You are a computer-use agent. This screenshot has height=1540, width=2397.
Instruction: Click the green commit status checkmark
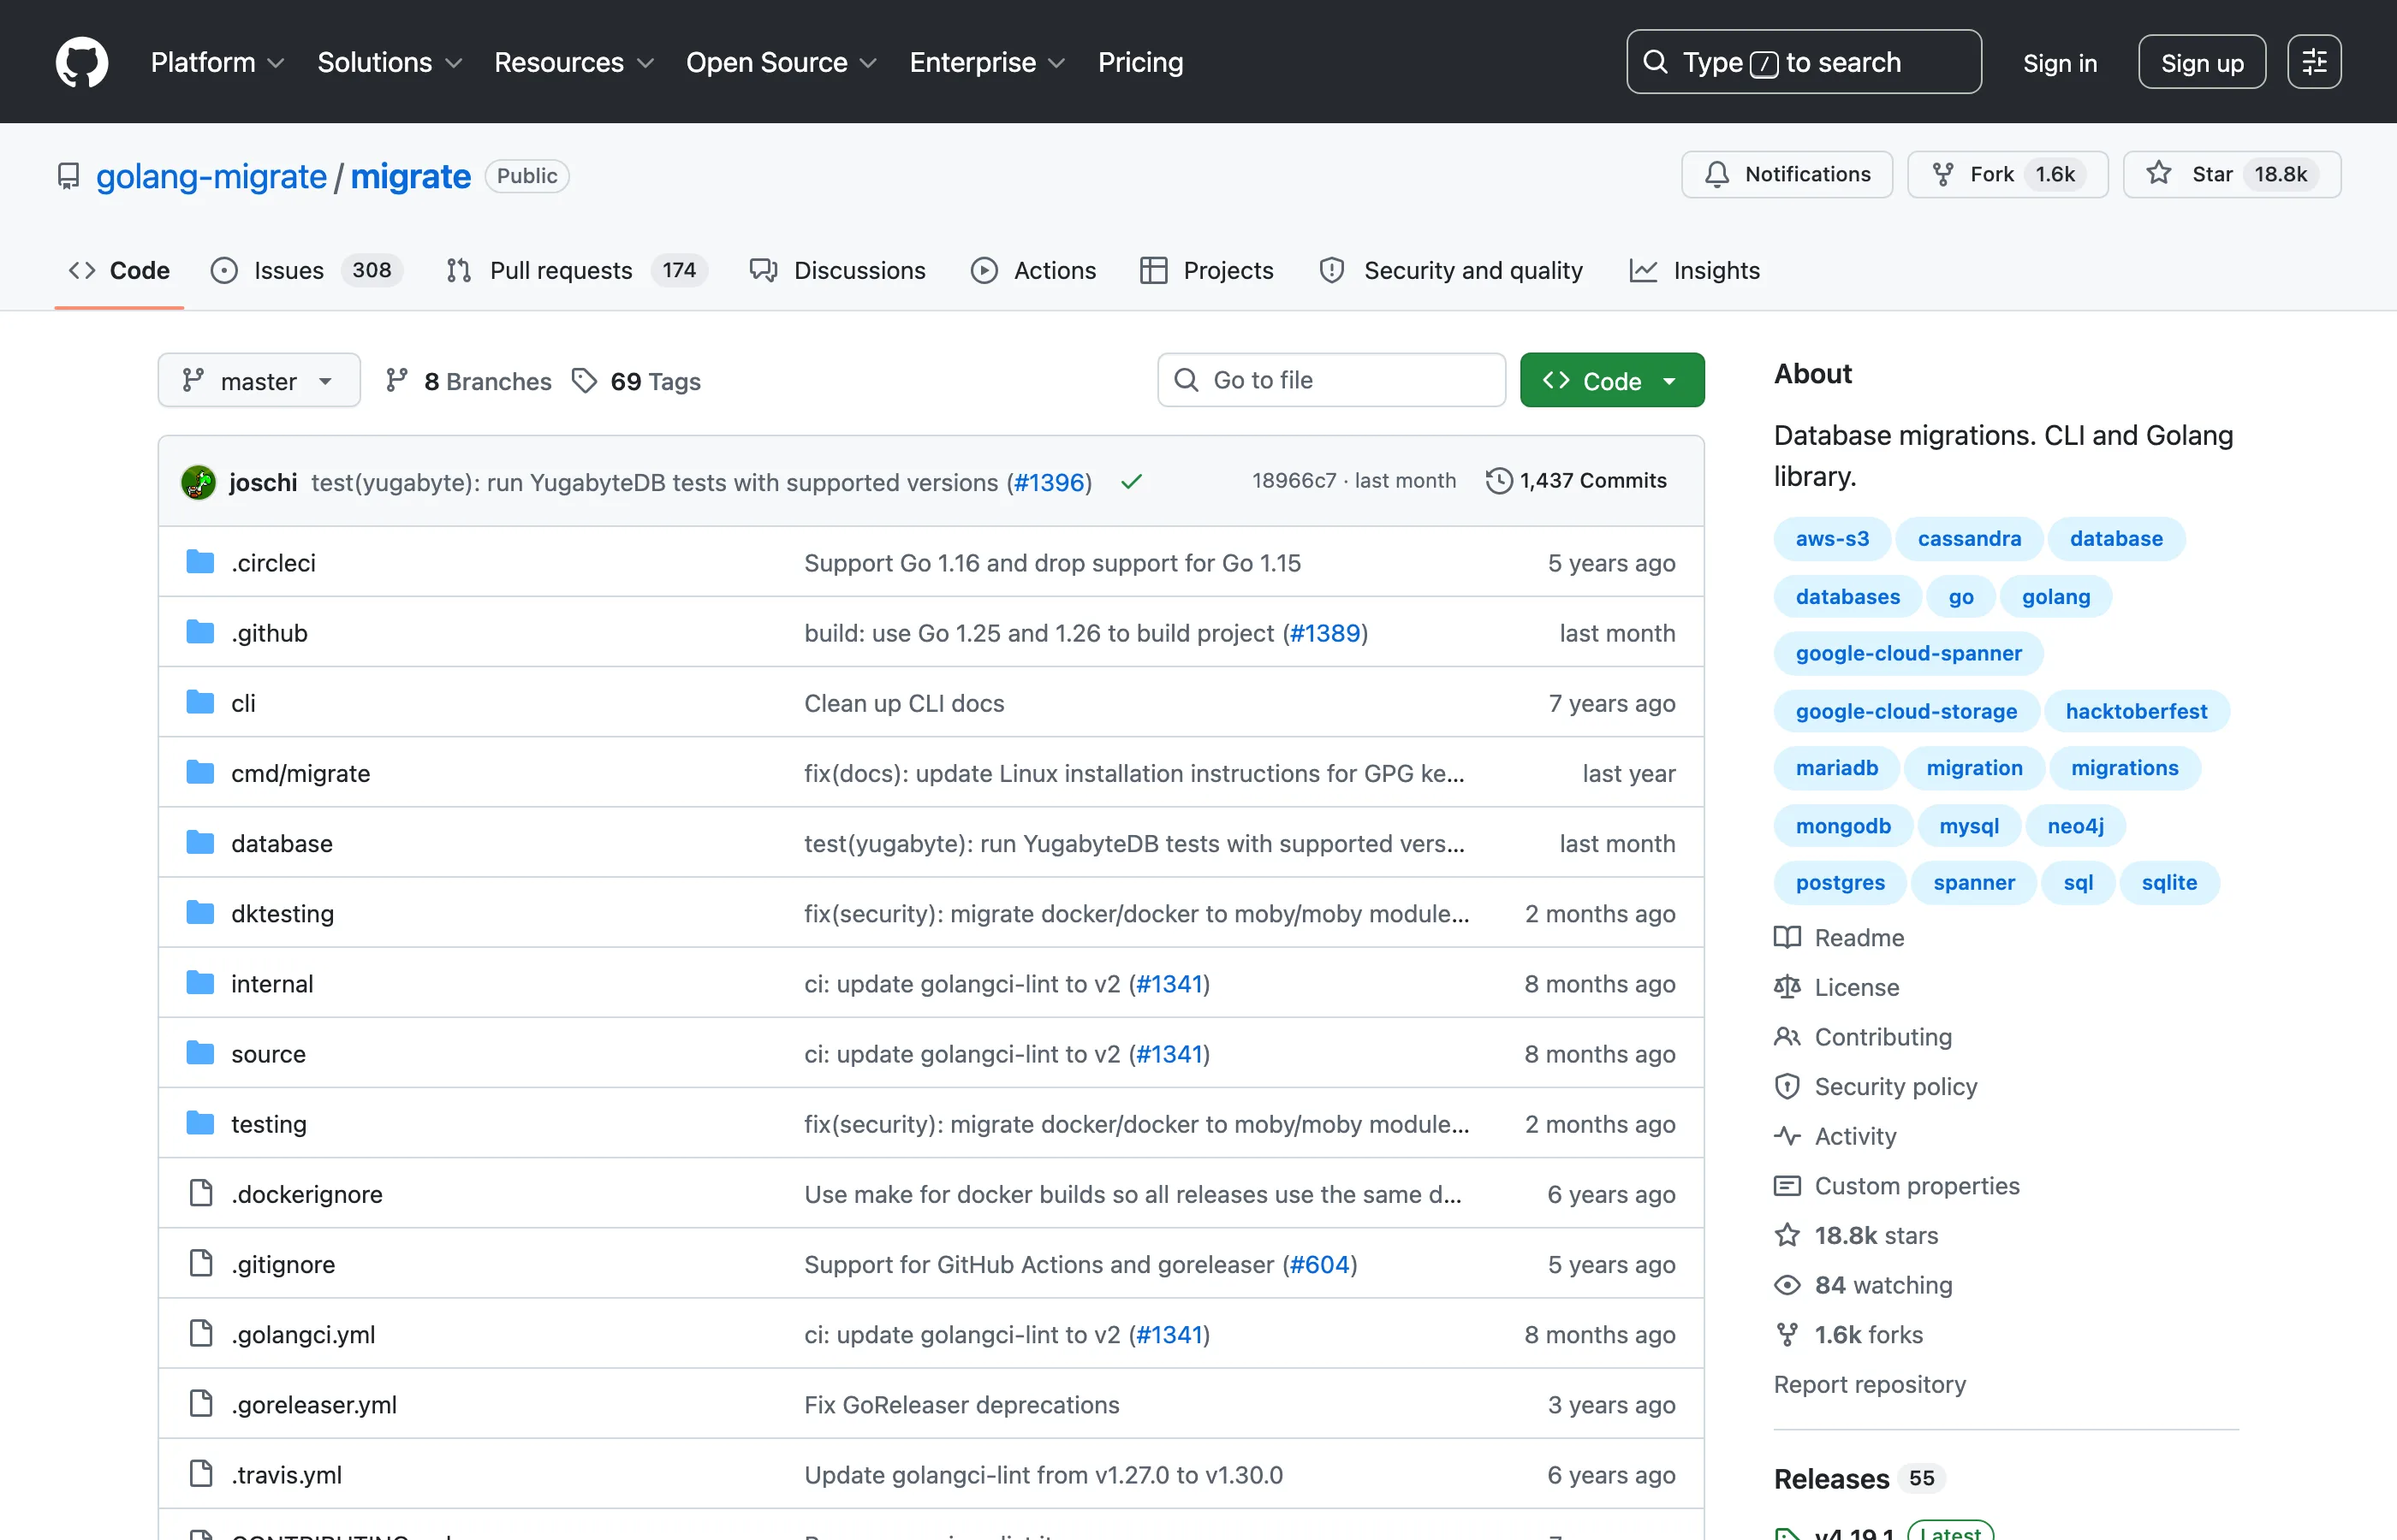[1132, 482]
